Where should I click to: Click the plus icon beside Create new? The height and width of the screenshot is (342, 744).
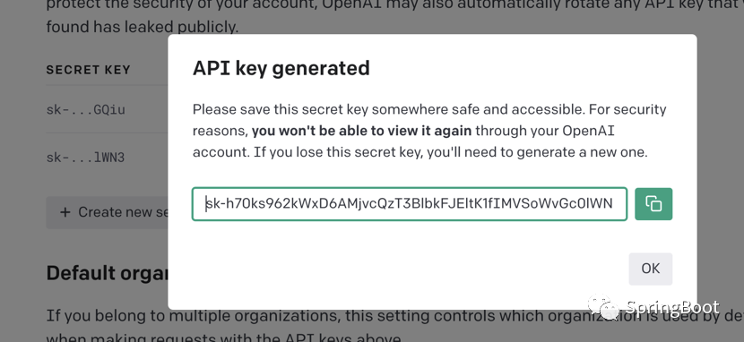tap(65, 212)
